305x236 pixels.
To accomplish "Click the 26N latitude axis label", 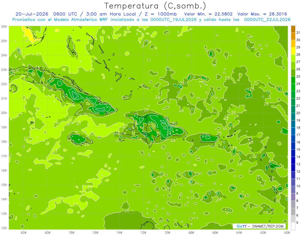I will point(4,26).
